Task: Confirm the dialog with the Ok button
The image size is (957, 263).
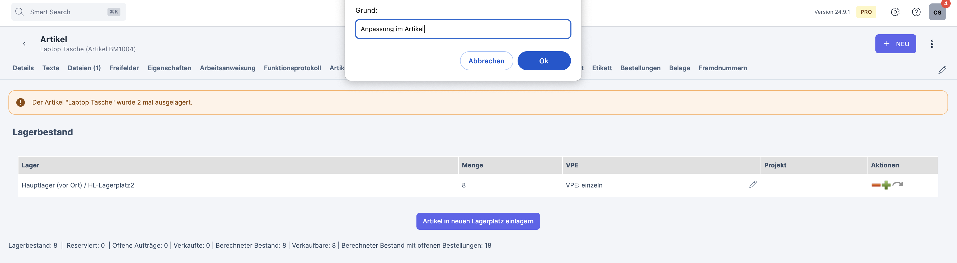Action: [x=543, y=61]
